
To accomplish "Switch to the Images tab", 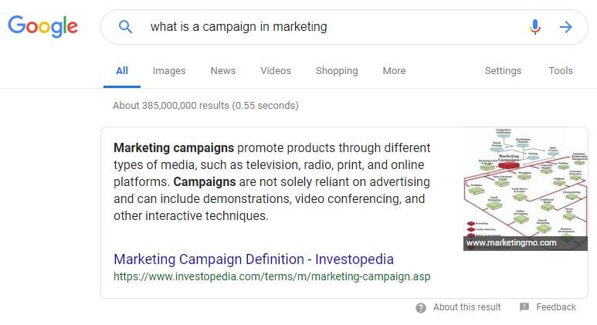I will tap(169, 71).
